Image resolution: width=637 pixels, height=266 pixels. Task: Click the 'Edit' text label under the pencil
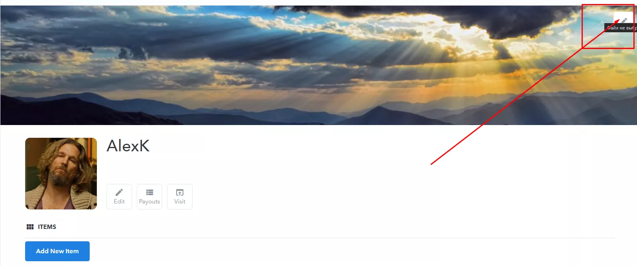tap(119, 201)
